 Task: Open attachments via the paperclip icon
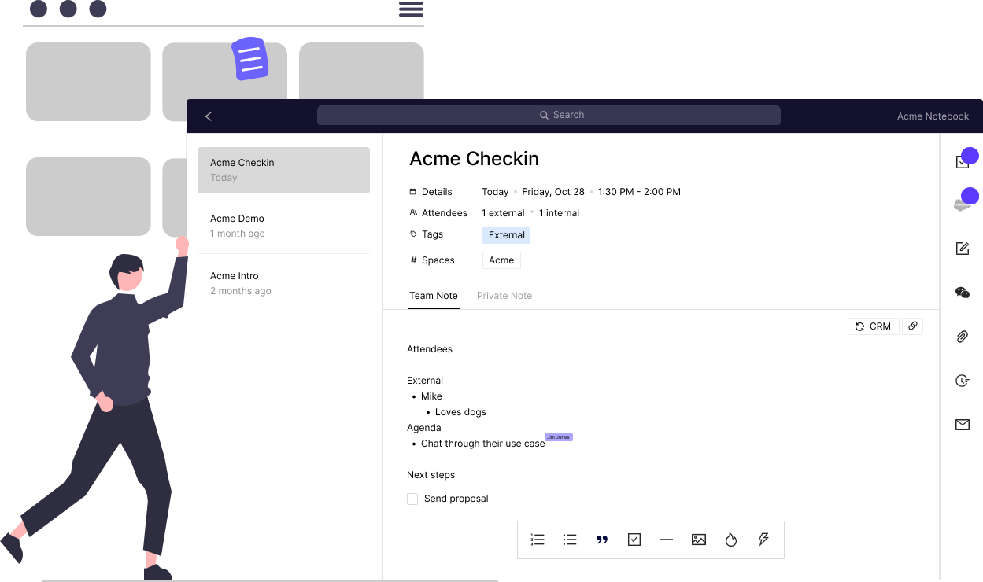point(962,337)
